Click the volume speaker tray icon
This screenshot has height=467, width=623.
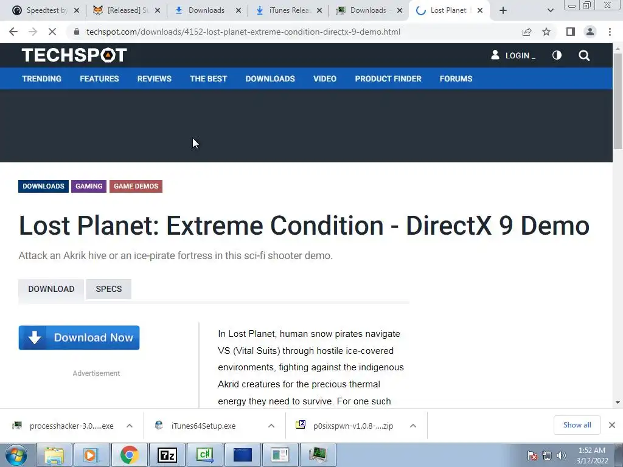tap(562, 455)
